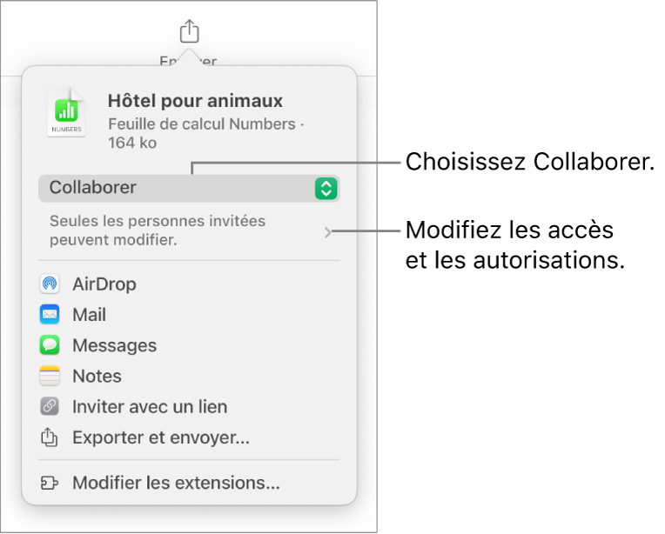Select Notes in the share menu

click(x=97, y=376)
